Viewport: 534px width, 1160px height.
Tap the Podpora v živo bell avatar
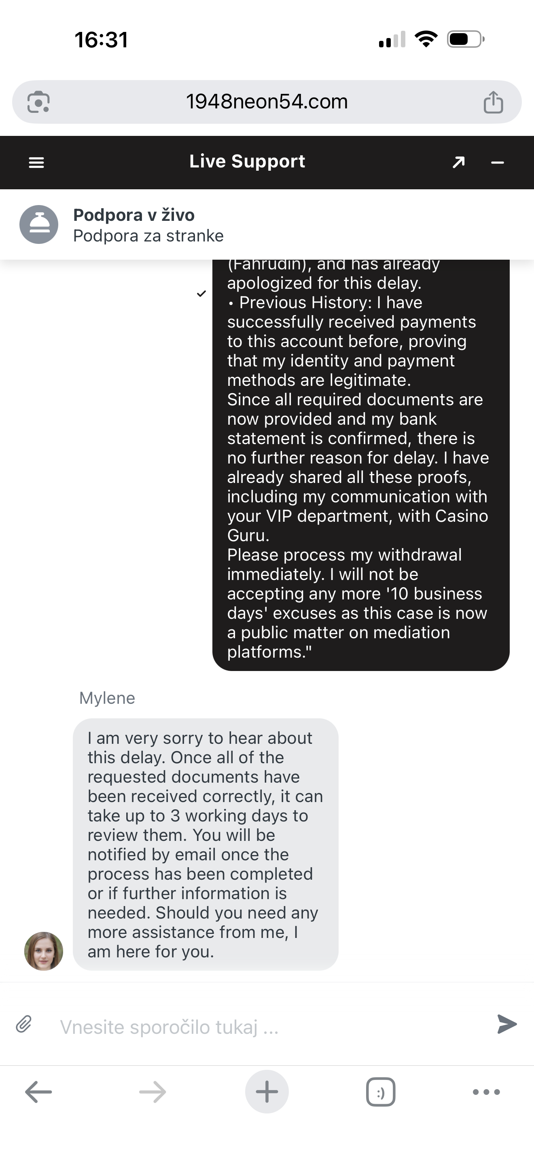pyautogui.click(x=39, y=224)
